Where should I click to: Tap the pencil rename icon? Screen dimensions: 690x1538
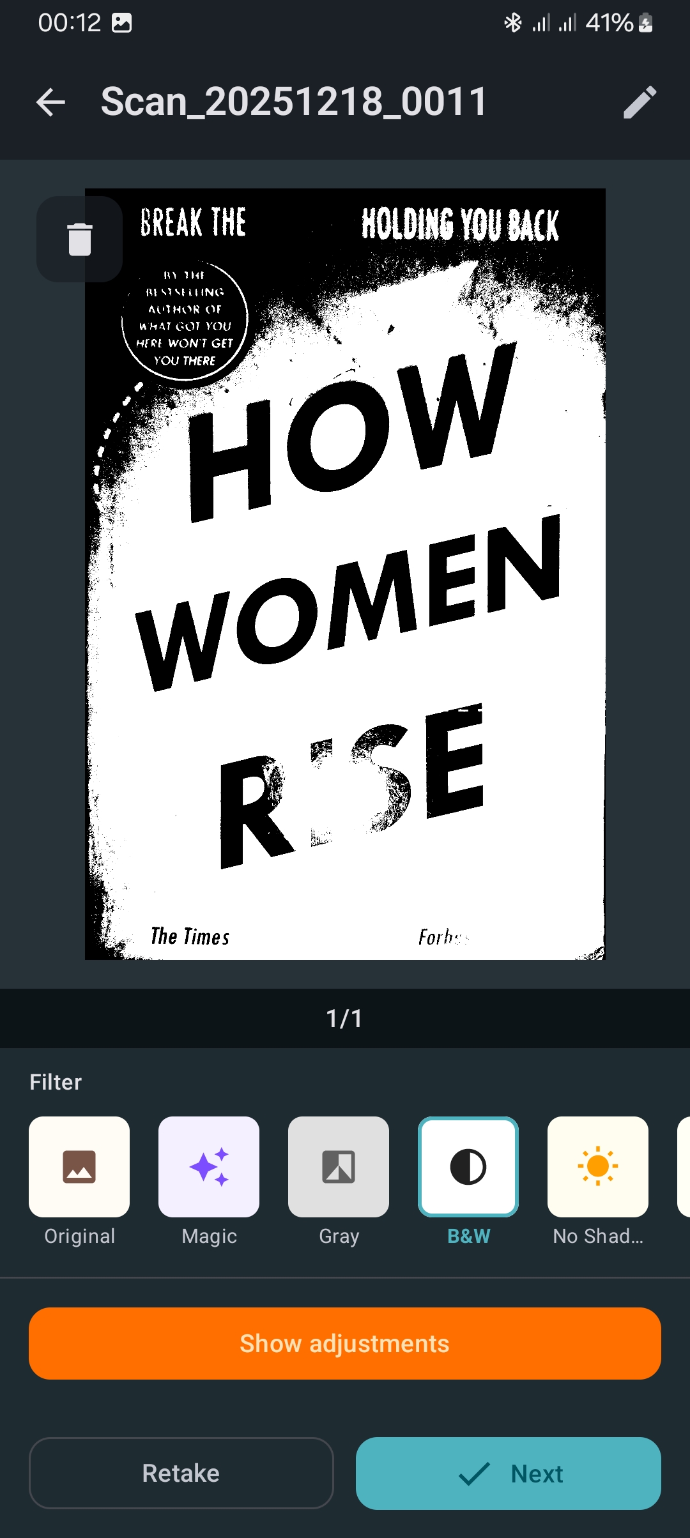[640, 102]
